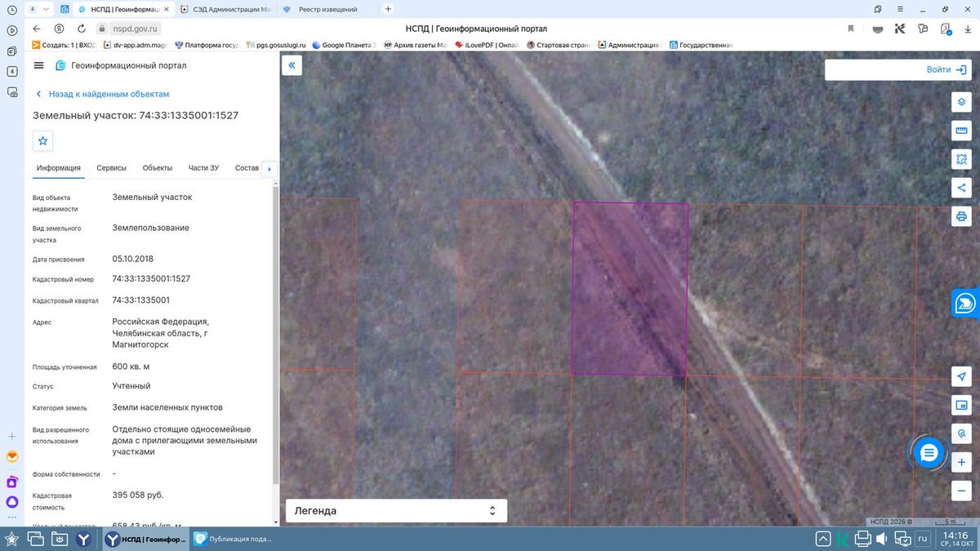Show hidden tray icons with the arrow
Image resolution: width=980 pixels, height=551 pixels.
pyautogui.click(x=823, y=539)
